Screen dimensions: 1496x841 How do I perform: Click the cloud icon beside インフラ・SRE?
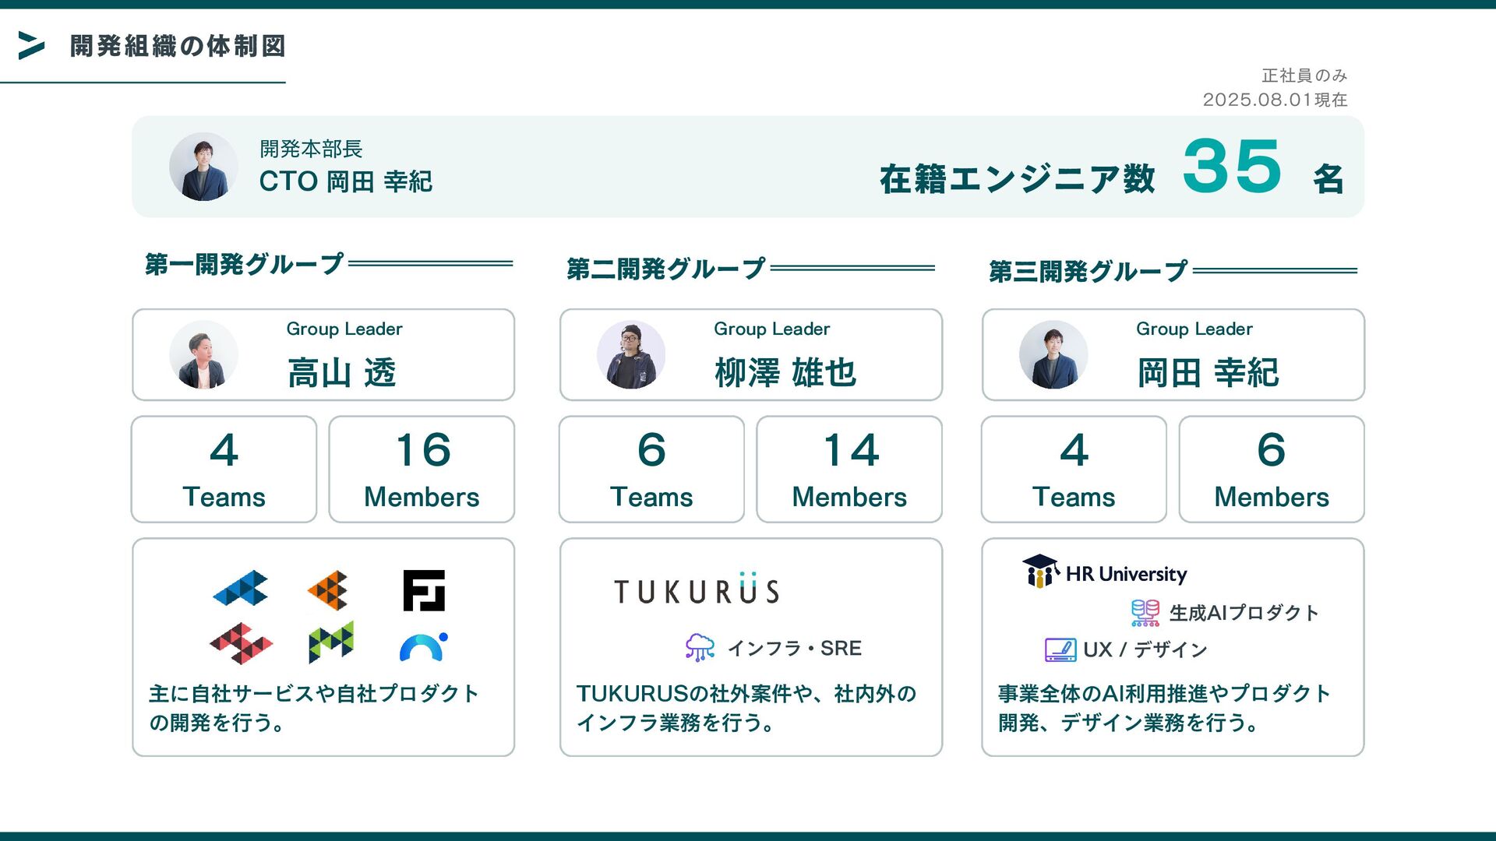[x=700, y=647]
